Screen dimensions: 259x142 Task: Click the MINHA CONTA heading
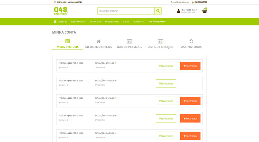(64, 32)
